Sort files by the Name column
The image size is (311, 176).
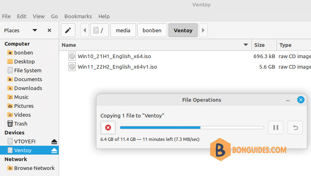pos(155,45)
